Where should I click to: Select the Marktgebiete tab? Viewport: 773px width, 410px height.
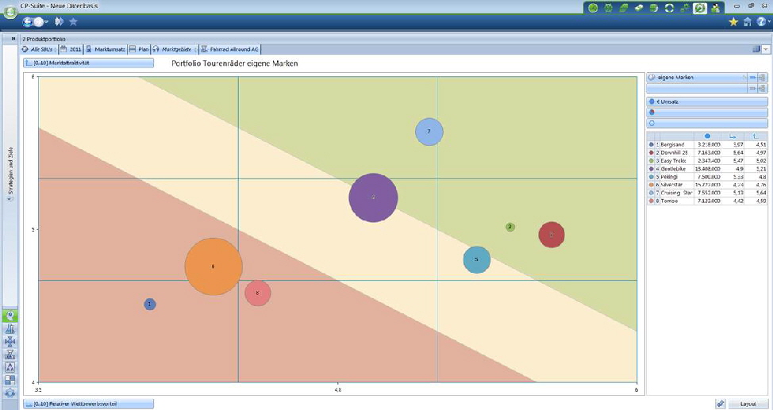pos(175,49)
